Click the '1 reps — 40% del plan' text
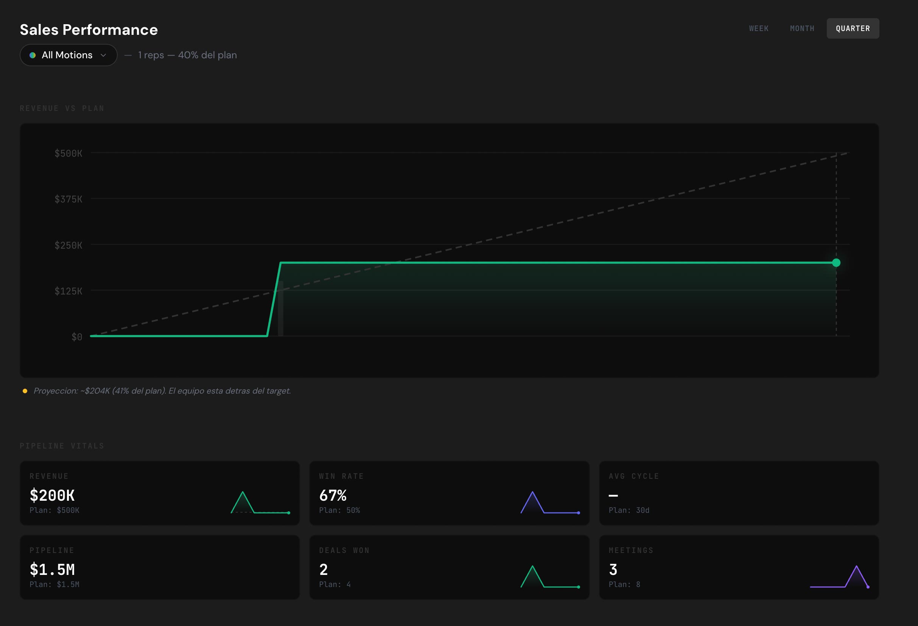This screenshot has width=918, height=626. pyautogui.click(x=187, y=55)
